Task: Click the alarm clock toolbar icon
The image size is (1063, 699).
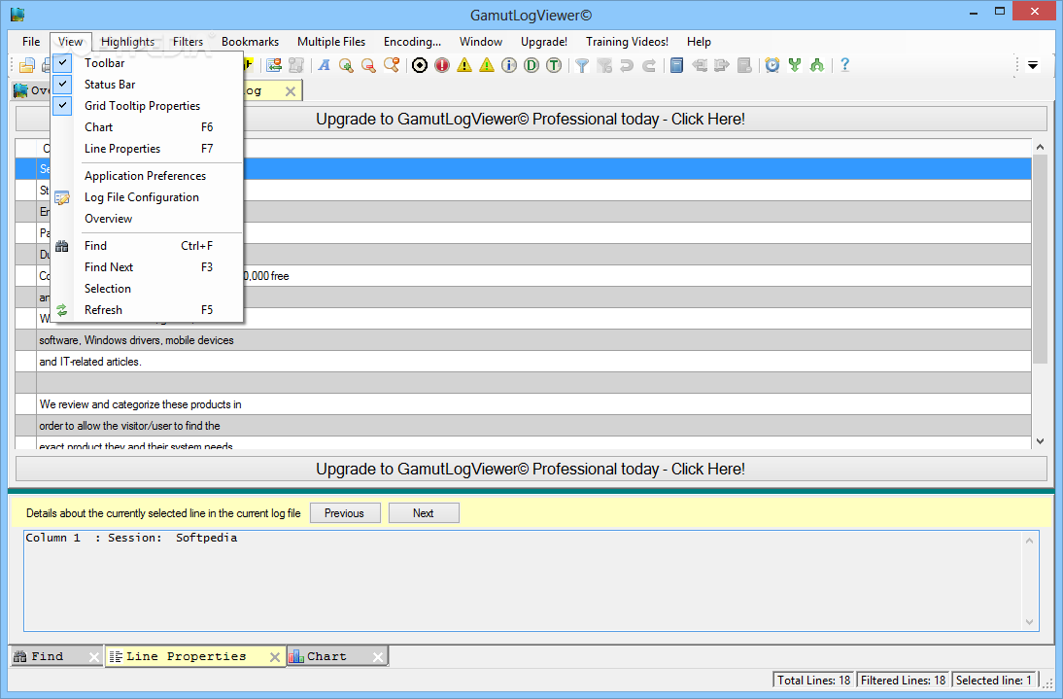Action: (x=772, y=65)
